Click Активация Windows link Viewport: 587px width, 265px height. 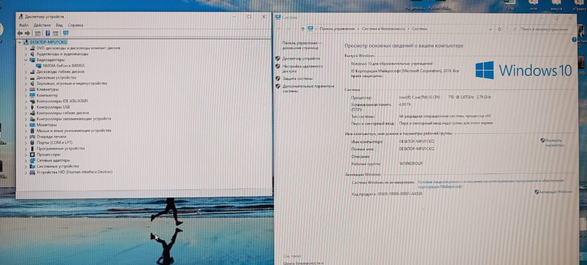click(x=555, y=192)
